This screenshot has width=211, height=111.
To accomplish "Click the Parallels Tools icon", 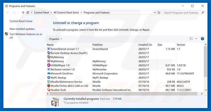I will pyautogui.click(x=49, y=90).
